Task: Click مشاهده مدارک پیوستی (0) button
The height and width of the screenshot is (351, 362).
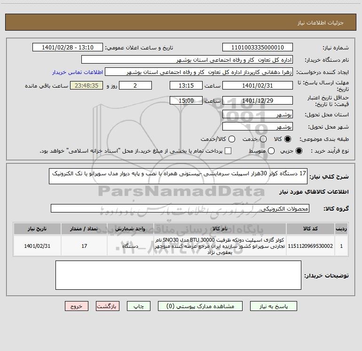Action: pyautogui.click(x=200, y=306)
